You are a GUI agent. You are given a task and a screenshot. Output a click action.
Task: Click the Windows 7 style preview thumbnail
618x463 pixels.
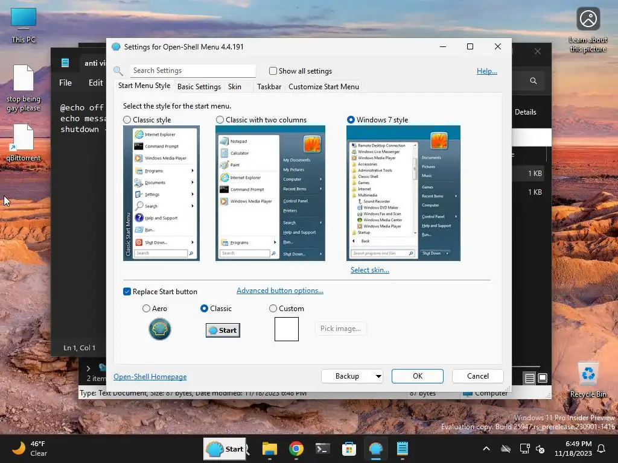click(403, 194)
